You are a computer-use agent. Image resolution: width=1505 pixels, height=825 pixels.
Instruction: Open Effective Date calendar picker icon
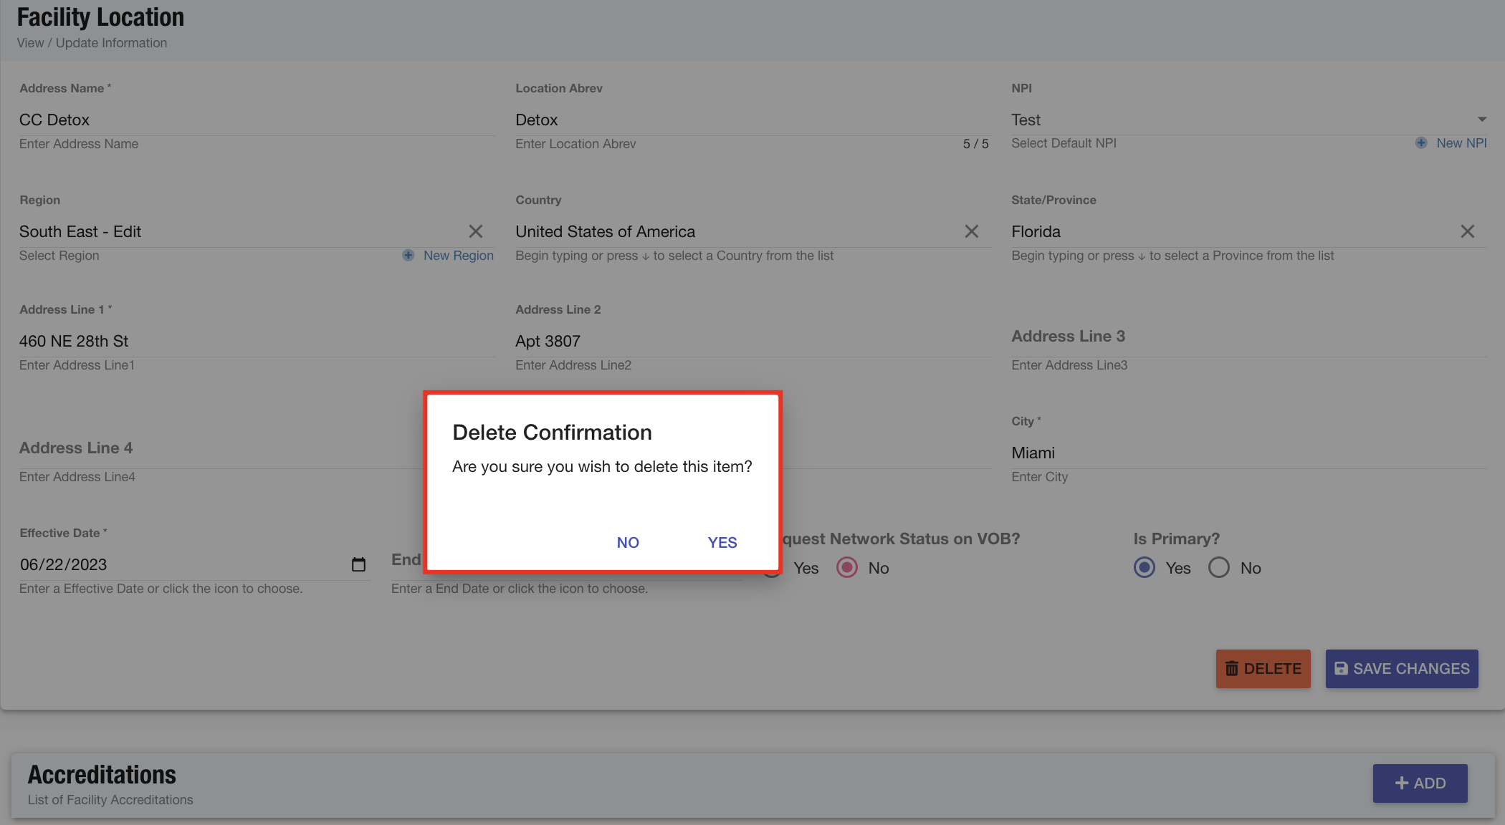point(358,564)
